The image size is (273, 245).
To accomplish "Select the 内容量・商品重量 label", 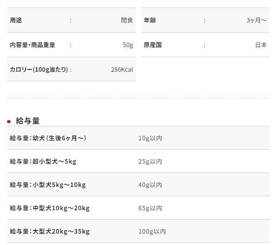I will 33,45.
